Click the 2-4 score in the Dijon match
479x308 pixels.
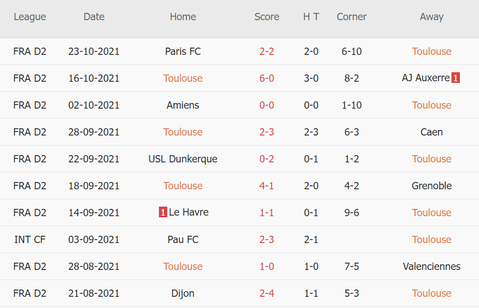(267, 293)
